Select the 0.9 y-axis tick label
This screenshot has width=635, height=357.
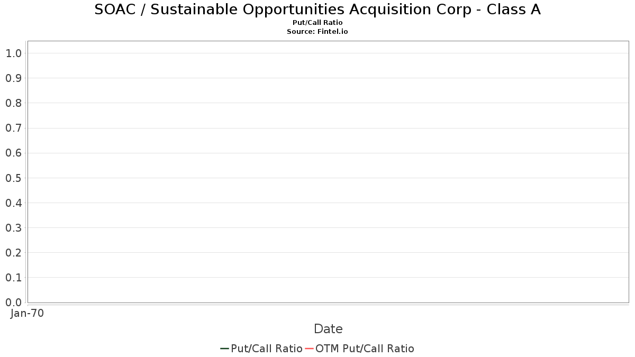coord(13,78)
